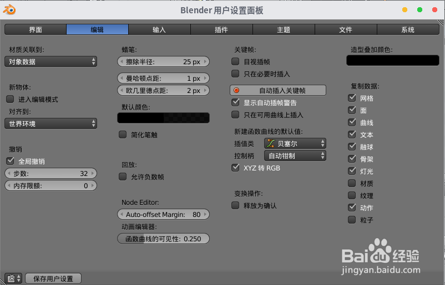Enable 目视插帧 checkbox
Viewport: 445px width, 285px height.
tap(235, 61)
